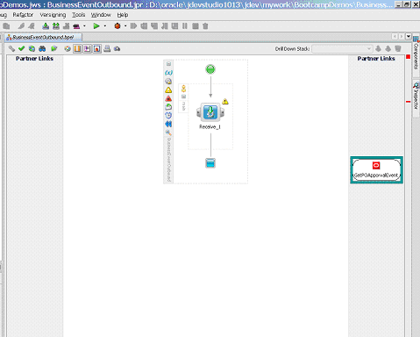Screen dimensions: 420x337
Task: Click the orange person icon on main scope
Action: [183, 89]
